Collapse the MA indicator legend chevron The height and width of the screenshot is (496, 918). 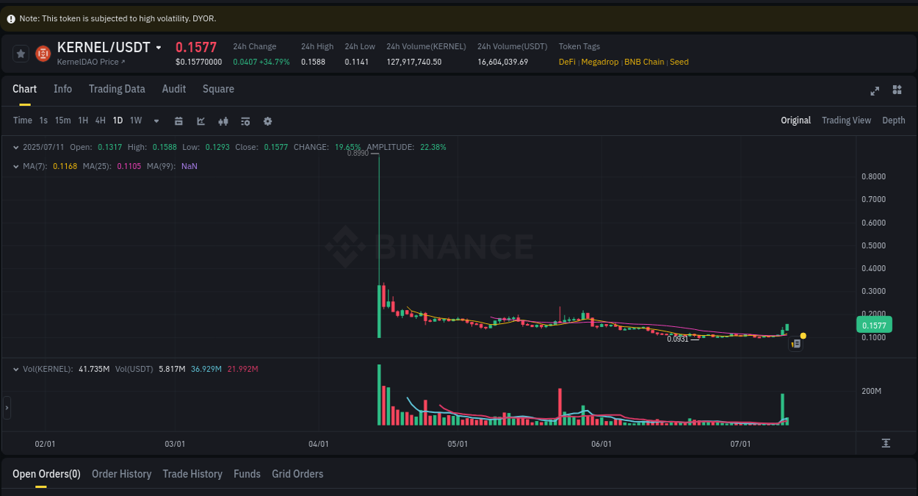pyautogui.click(x=15, y=166)
